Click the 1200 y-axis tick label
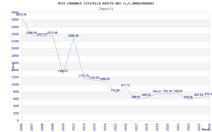This screenshot has width=212, height=132. coord(15,77)
